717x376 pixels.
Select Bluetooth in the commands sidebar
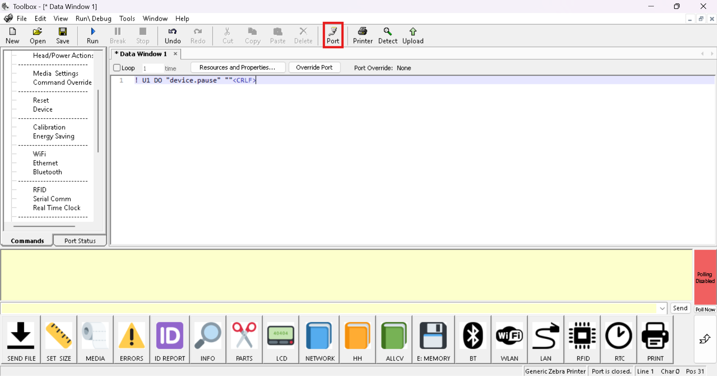pyautogui.click(x=47, y=172)
